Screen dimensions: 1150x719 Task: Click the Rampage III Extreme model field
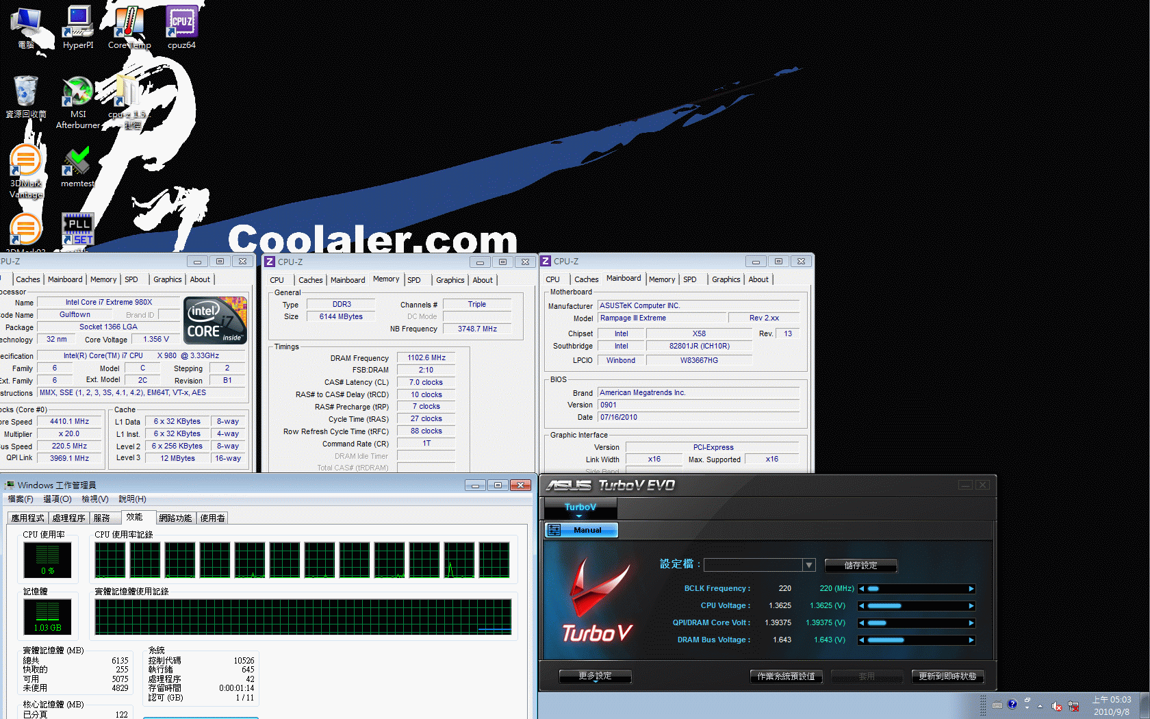point(661,318)
